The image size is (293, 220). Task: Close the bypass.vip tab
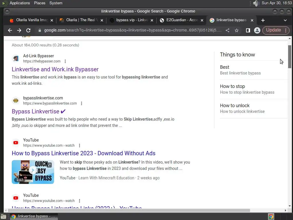click(x=152, y=20)
